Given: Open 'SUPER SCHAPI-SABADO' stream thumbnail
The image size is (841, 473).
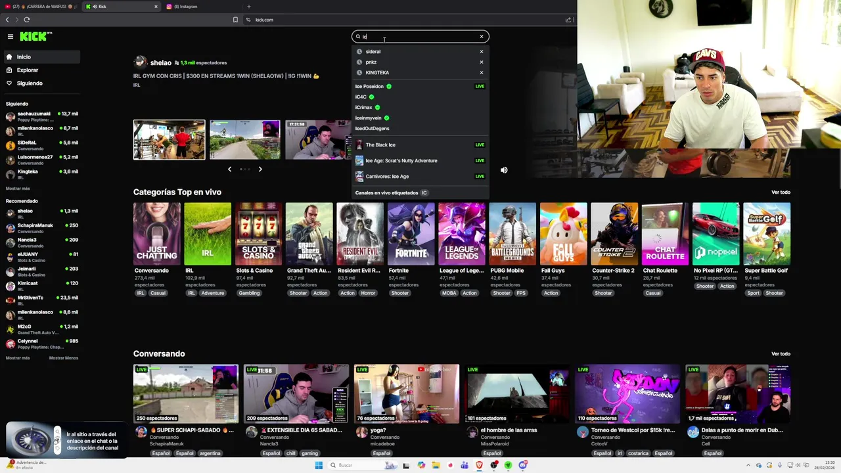Looking at the screenshot, I should tap(186, 394).
